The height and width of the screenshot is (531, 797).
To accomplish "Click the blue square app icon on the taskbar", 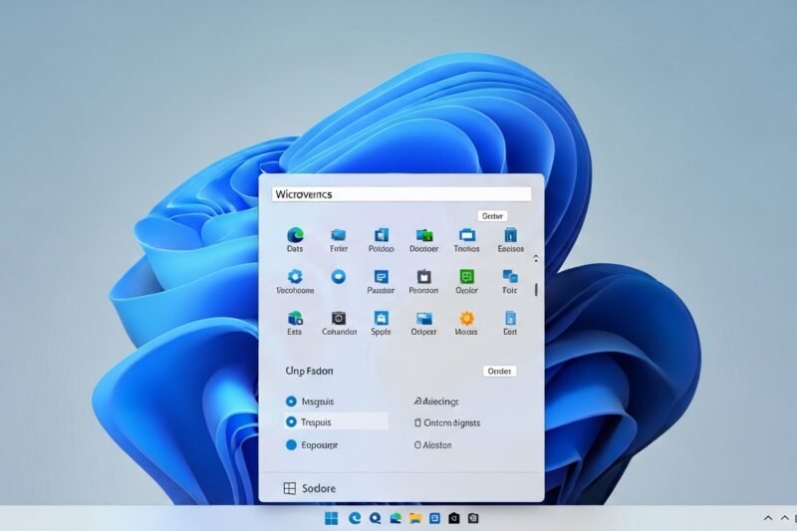I will [434, 518].
